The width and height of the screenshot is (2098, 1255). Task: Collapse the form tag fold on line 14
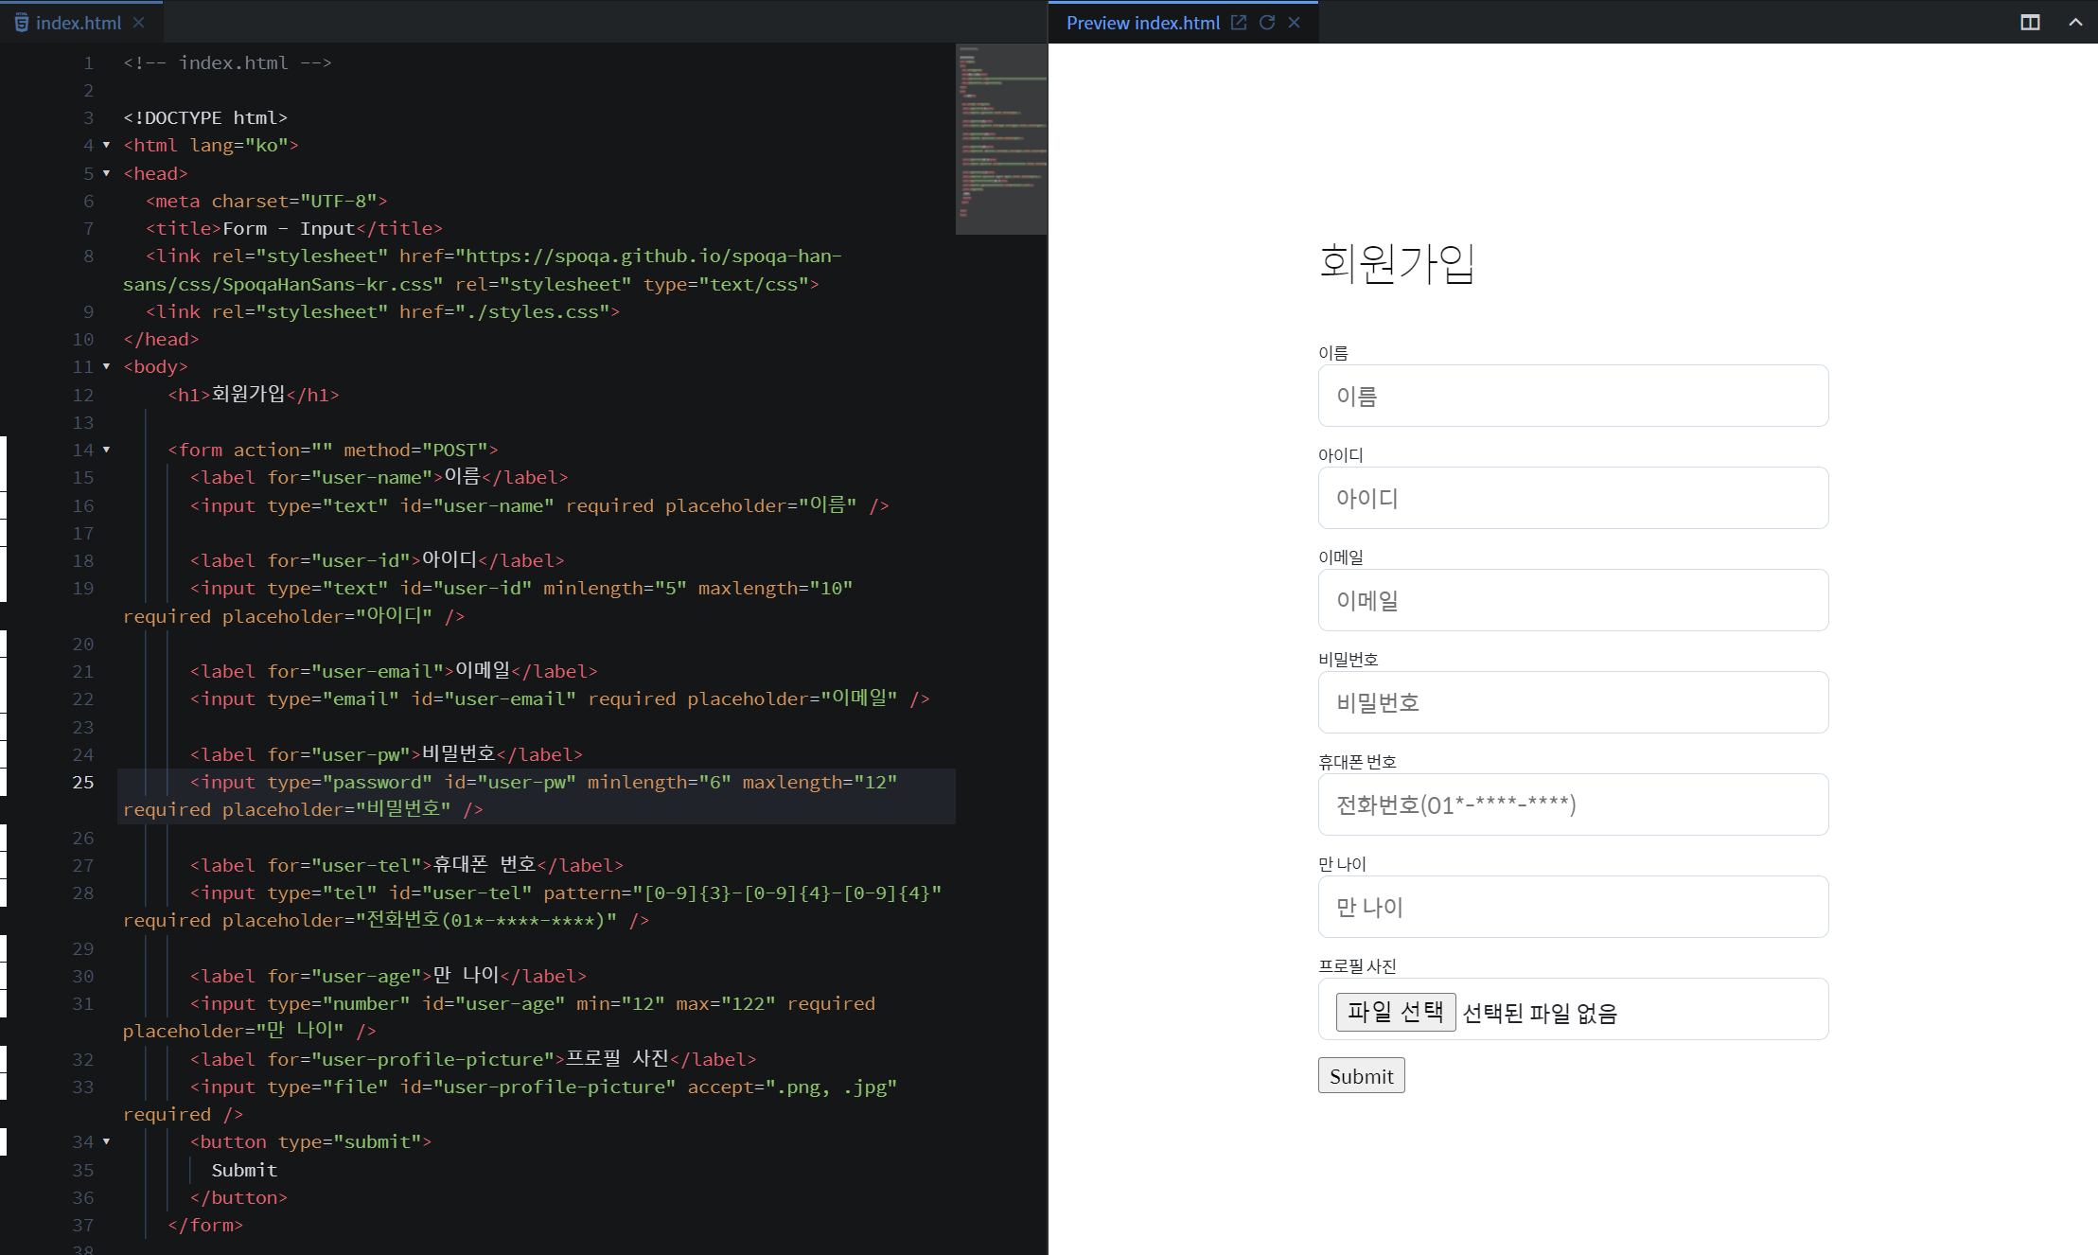coord(106,451)
